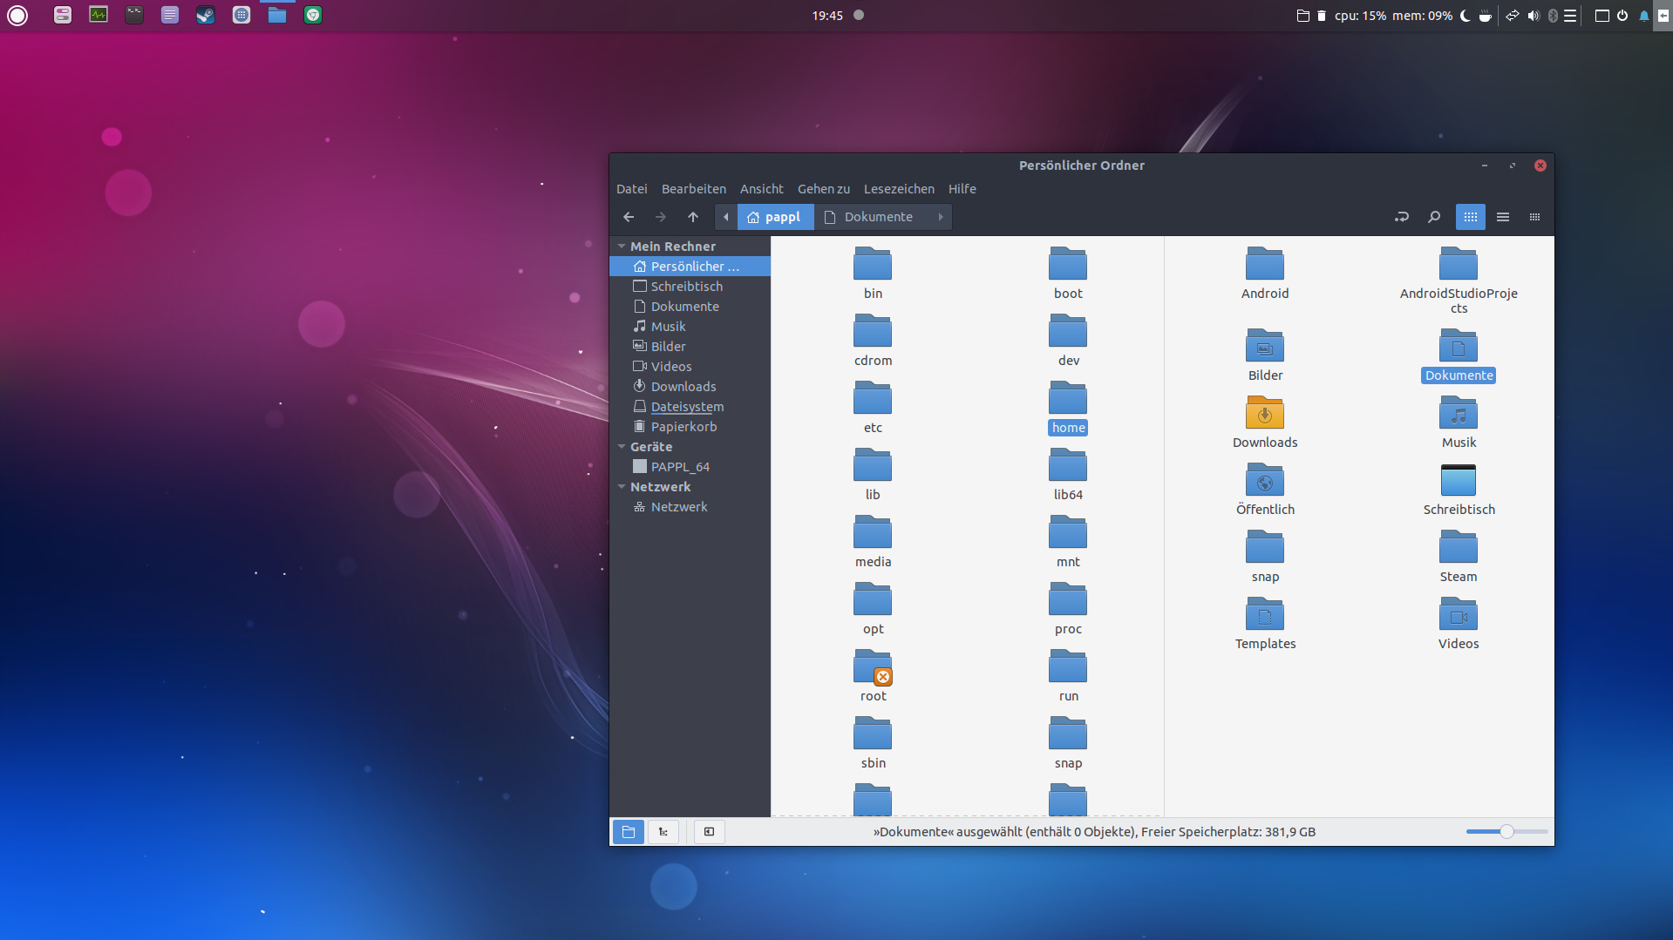Collapse the Geräte section
Image resolution: width=1673 pixels, height=940 pixels.
[x=622, y=447]
